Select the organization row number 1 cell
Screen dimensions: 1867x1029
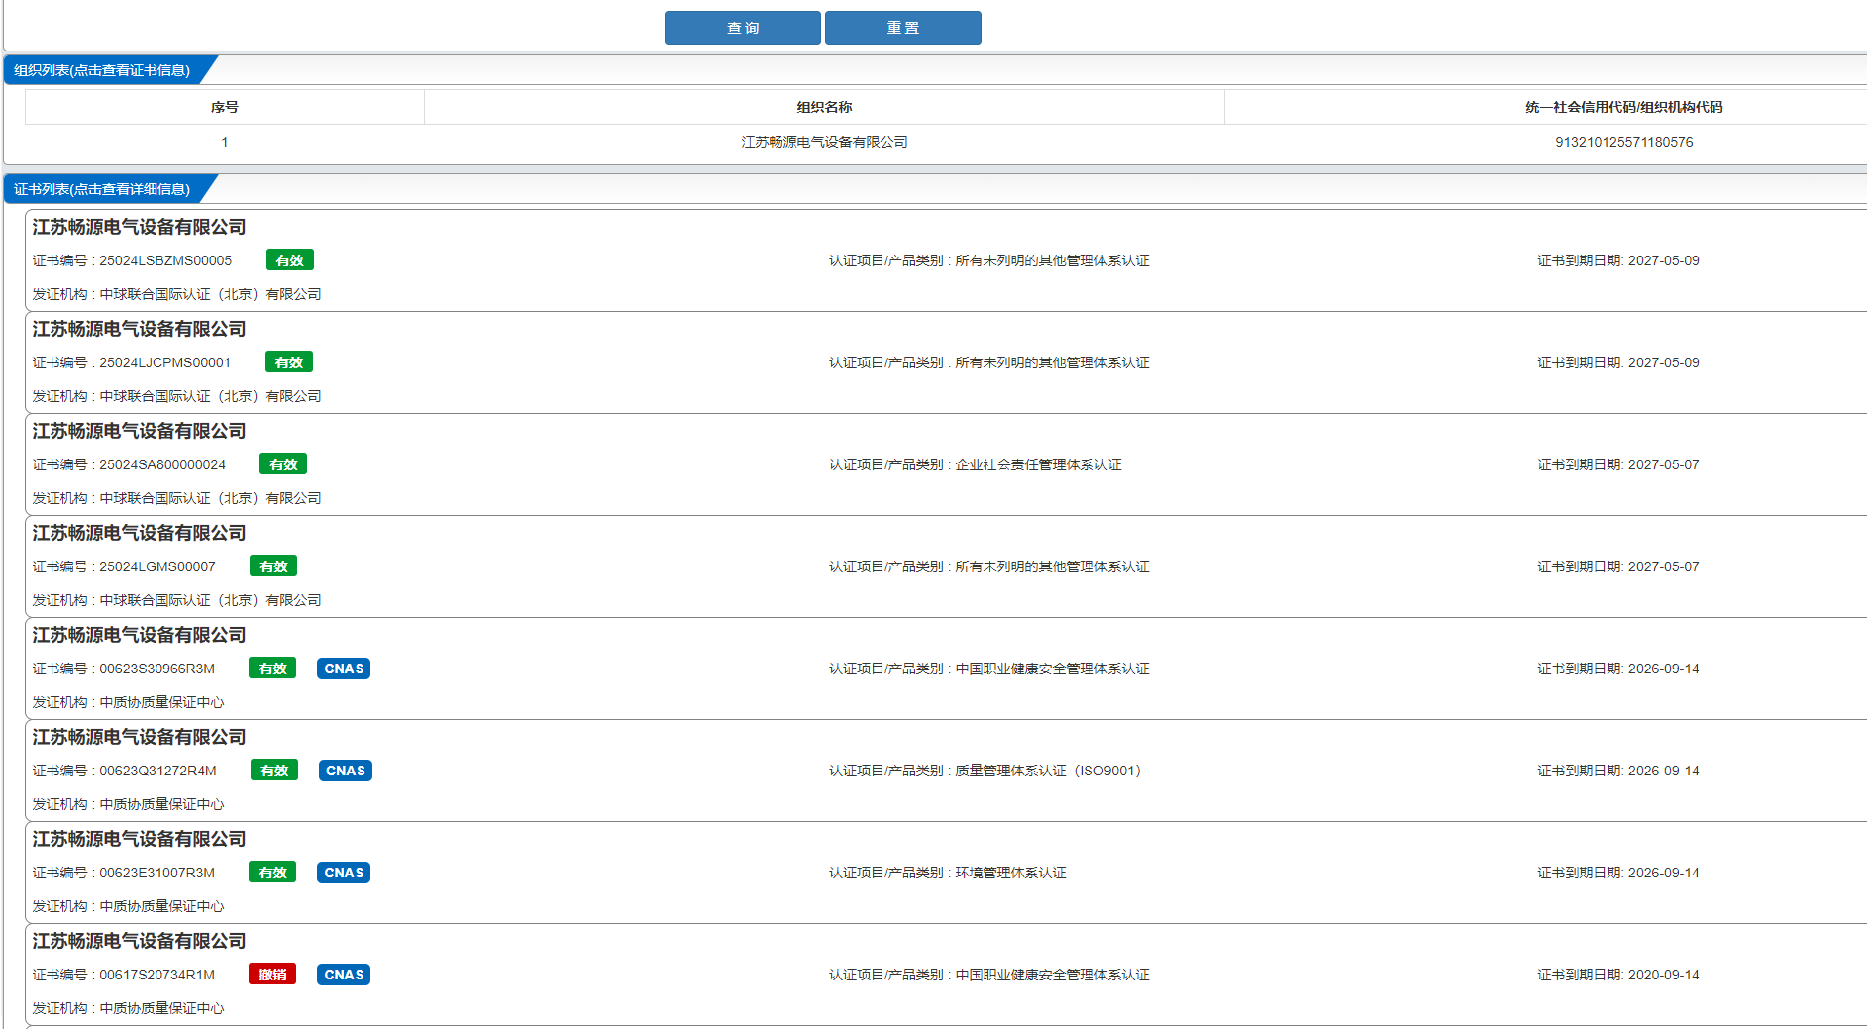point(224,142)
